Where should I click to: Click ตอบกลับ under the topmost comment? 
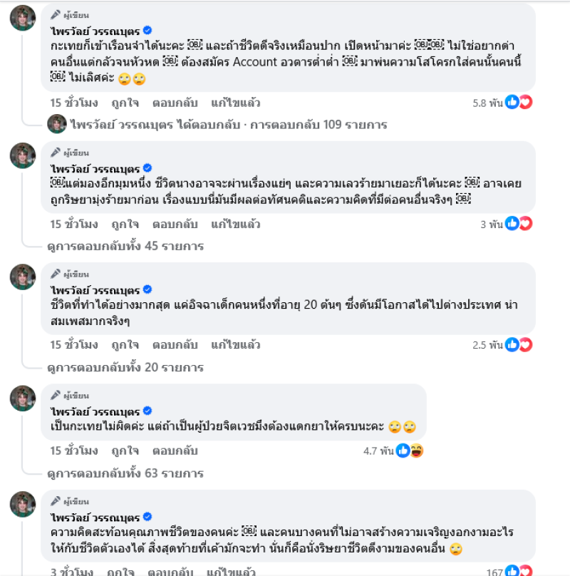tap(175, 103)
